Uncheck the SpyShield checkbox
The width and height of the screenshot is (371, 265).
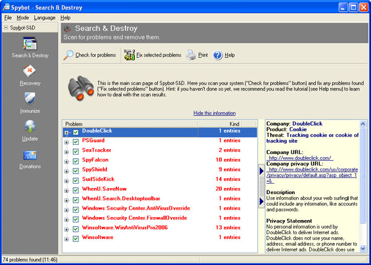(x=75, y=171)
